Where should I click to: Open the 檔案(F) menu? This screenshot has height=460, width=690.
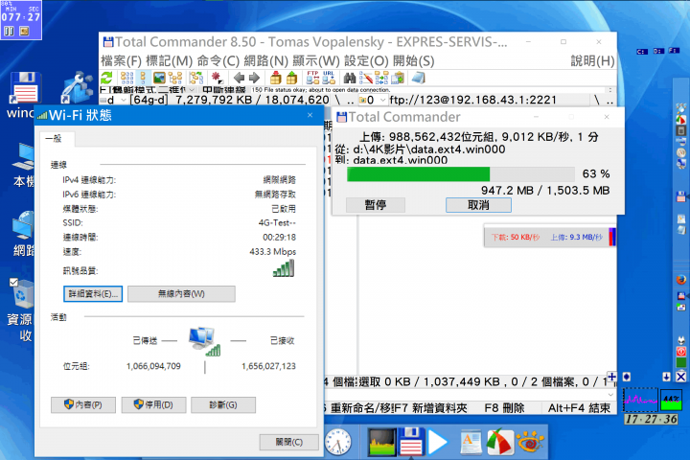121,60
